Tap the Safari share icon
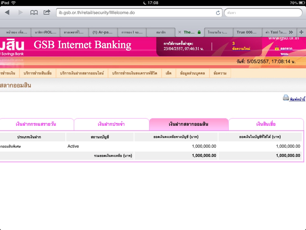 click(47, 12)
